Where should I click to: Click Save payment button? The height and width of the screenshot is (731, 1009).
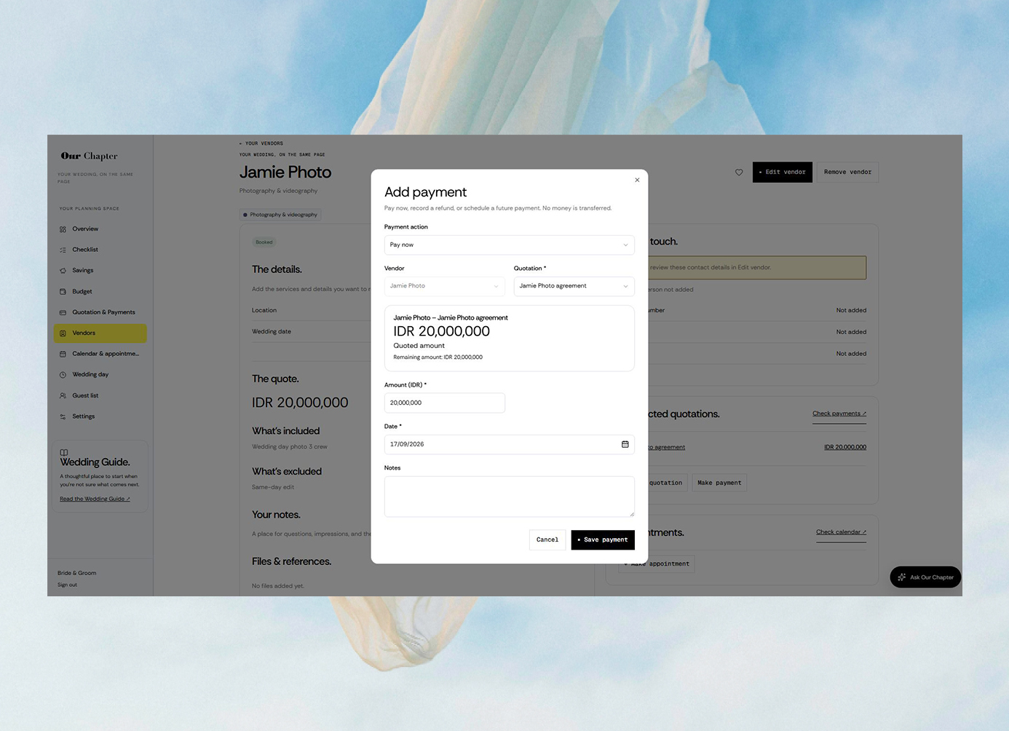[603, 540]
